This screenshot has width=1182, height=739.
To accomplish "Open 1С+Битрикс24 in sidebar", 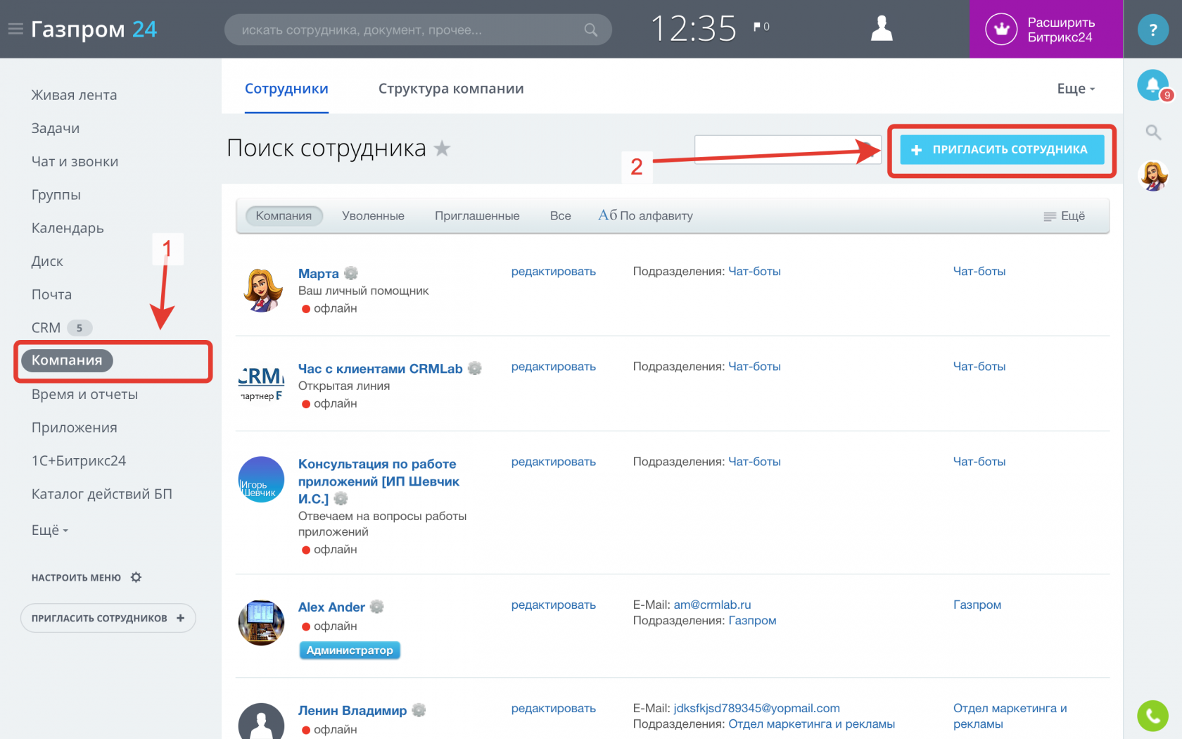I will point(79,460).
